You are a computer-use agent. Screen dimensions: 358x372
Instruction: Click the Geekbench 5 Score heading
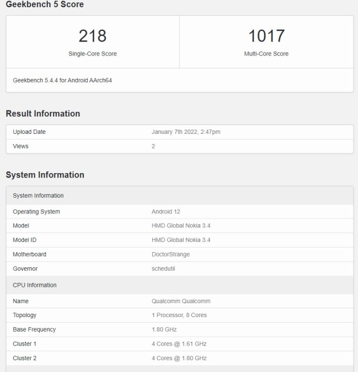[45, 4]
